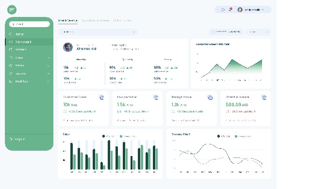Click the red Overdue Invoice trend icon
The width and height of the screenshot is (330, 189).
228,111
